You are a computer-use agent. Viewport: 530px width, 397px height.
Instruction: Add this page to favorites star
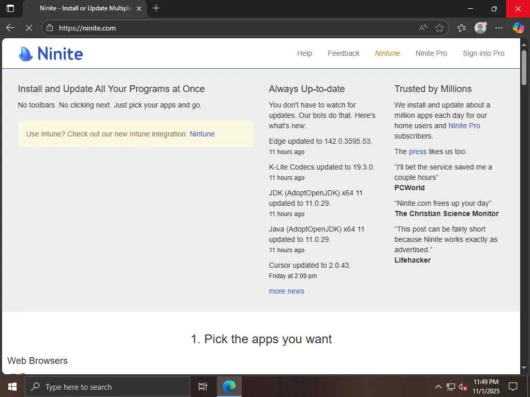pyautogui.click(x=439, y=28)
